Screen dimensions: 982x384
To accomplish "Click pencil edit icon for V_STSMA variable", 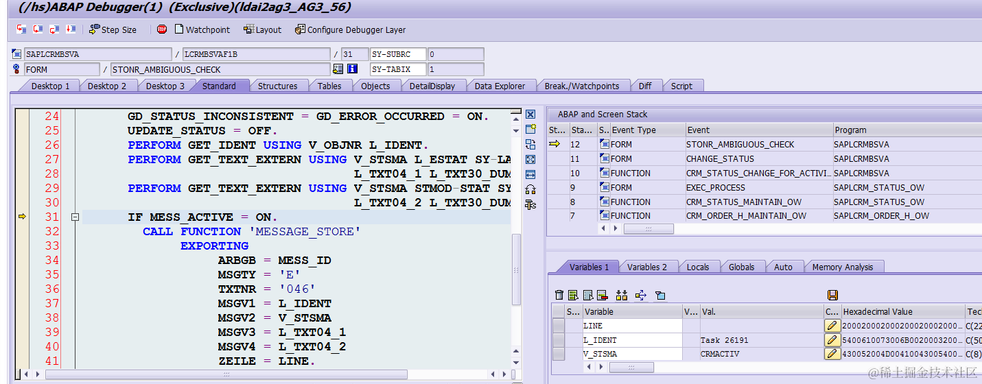I will [832, 354].
